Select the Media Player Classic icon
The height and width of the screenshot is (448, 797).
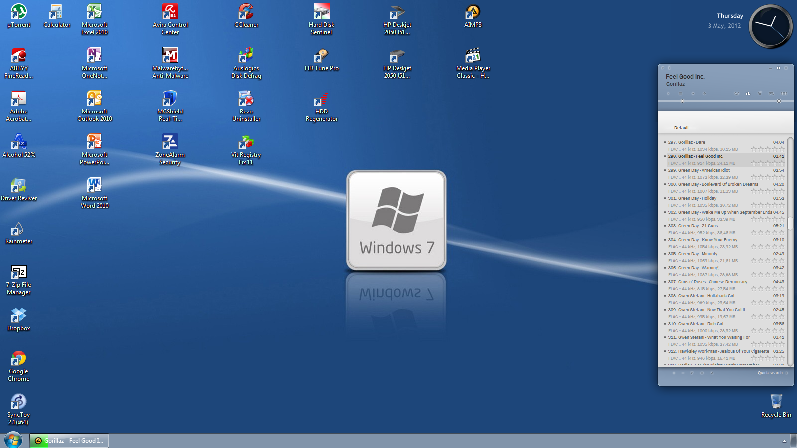click(x=473, y=63)
